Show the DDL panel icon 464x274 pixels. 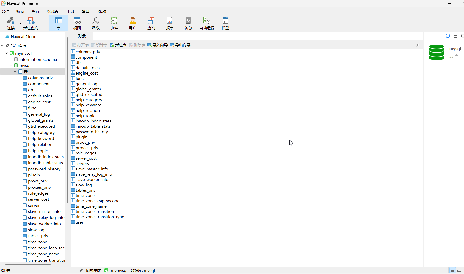click(456, 36)
